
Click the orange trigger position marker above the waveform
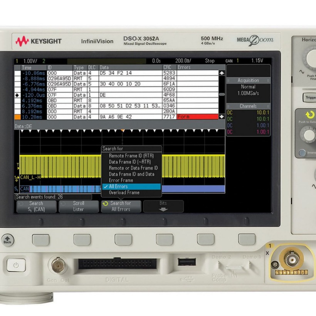click(x=122, y=131)
